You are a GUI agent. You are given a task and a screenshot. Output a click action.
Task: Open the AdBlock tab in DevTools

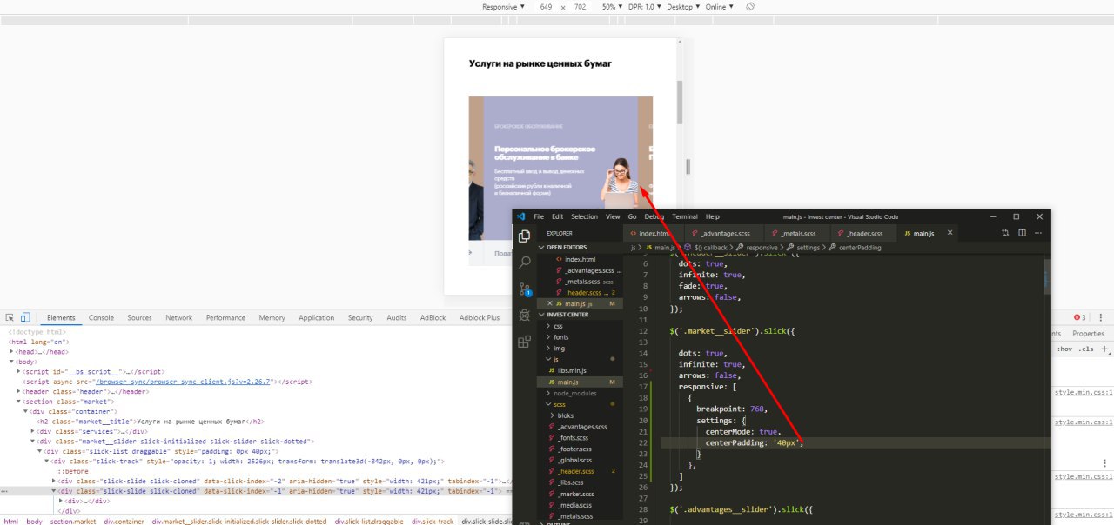coord(433,318)
